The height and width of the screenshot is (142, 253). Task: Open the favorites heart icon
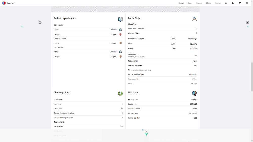point(240,3)
